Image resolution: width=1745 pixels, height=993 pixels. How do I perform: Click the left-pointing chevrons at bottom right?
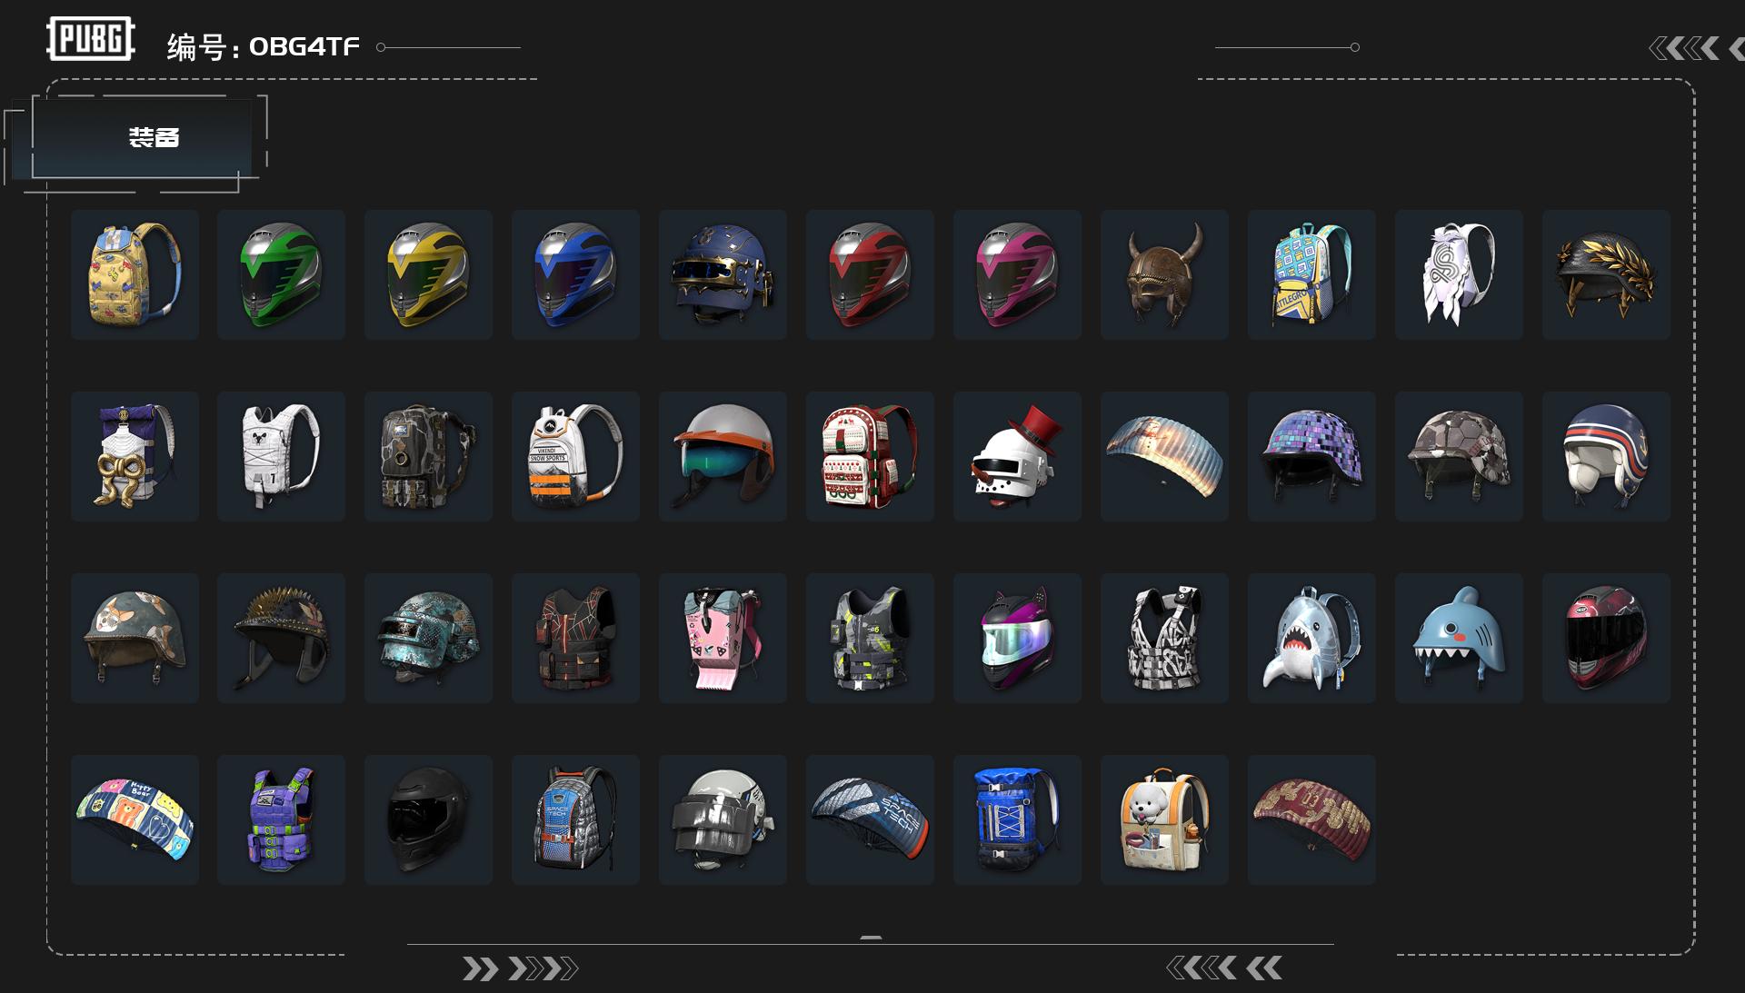pyautogui.click(x=1224, y=968)
